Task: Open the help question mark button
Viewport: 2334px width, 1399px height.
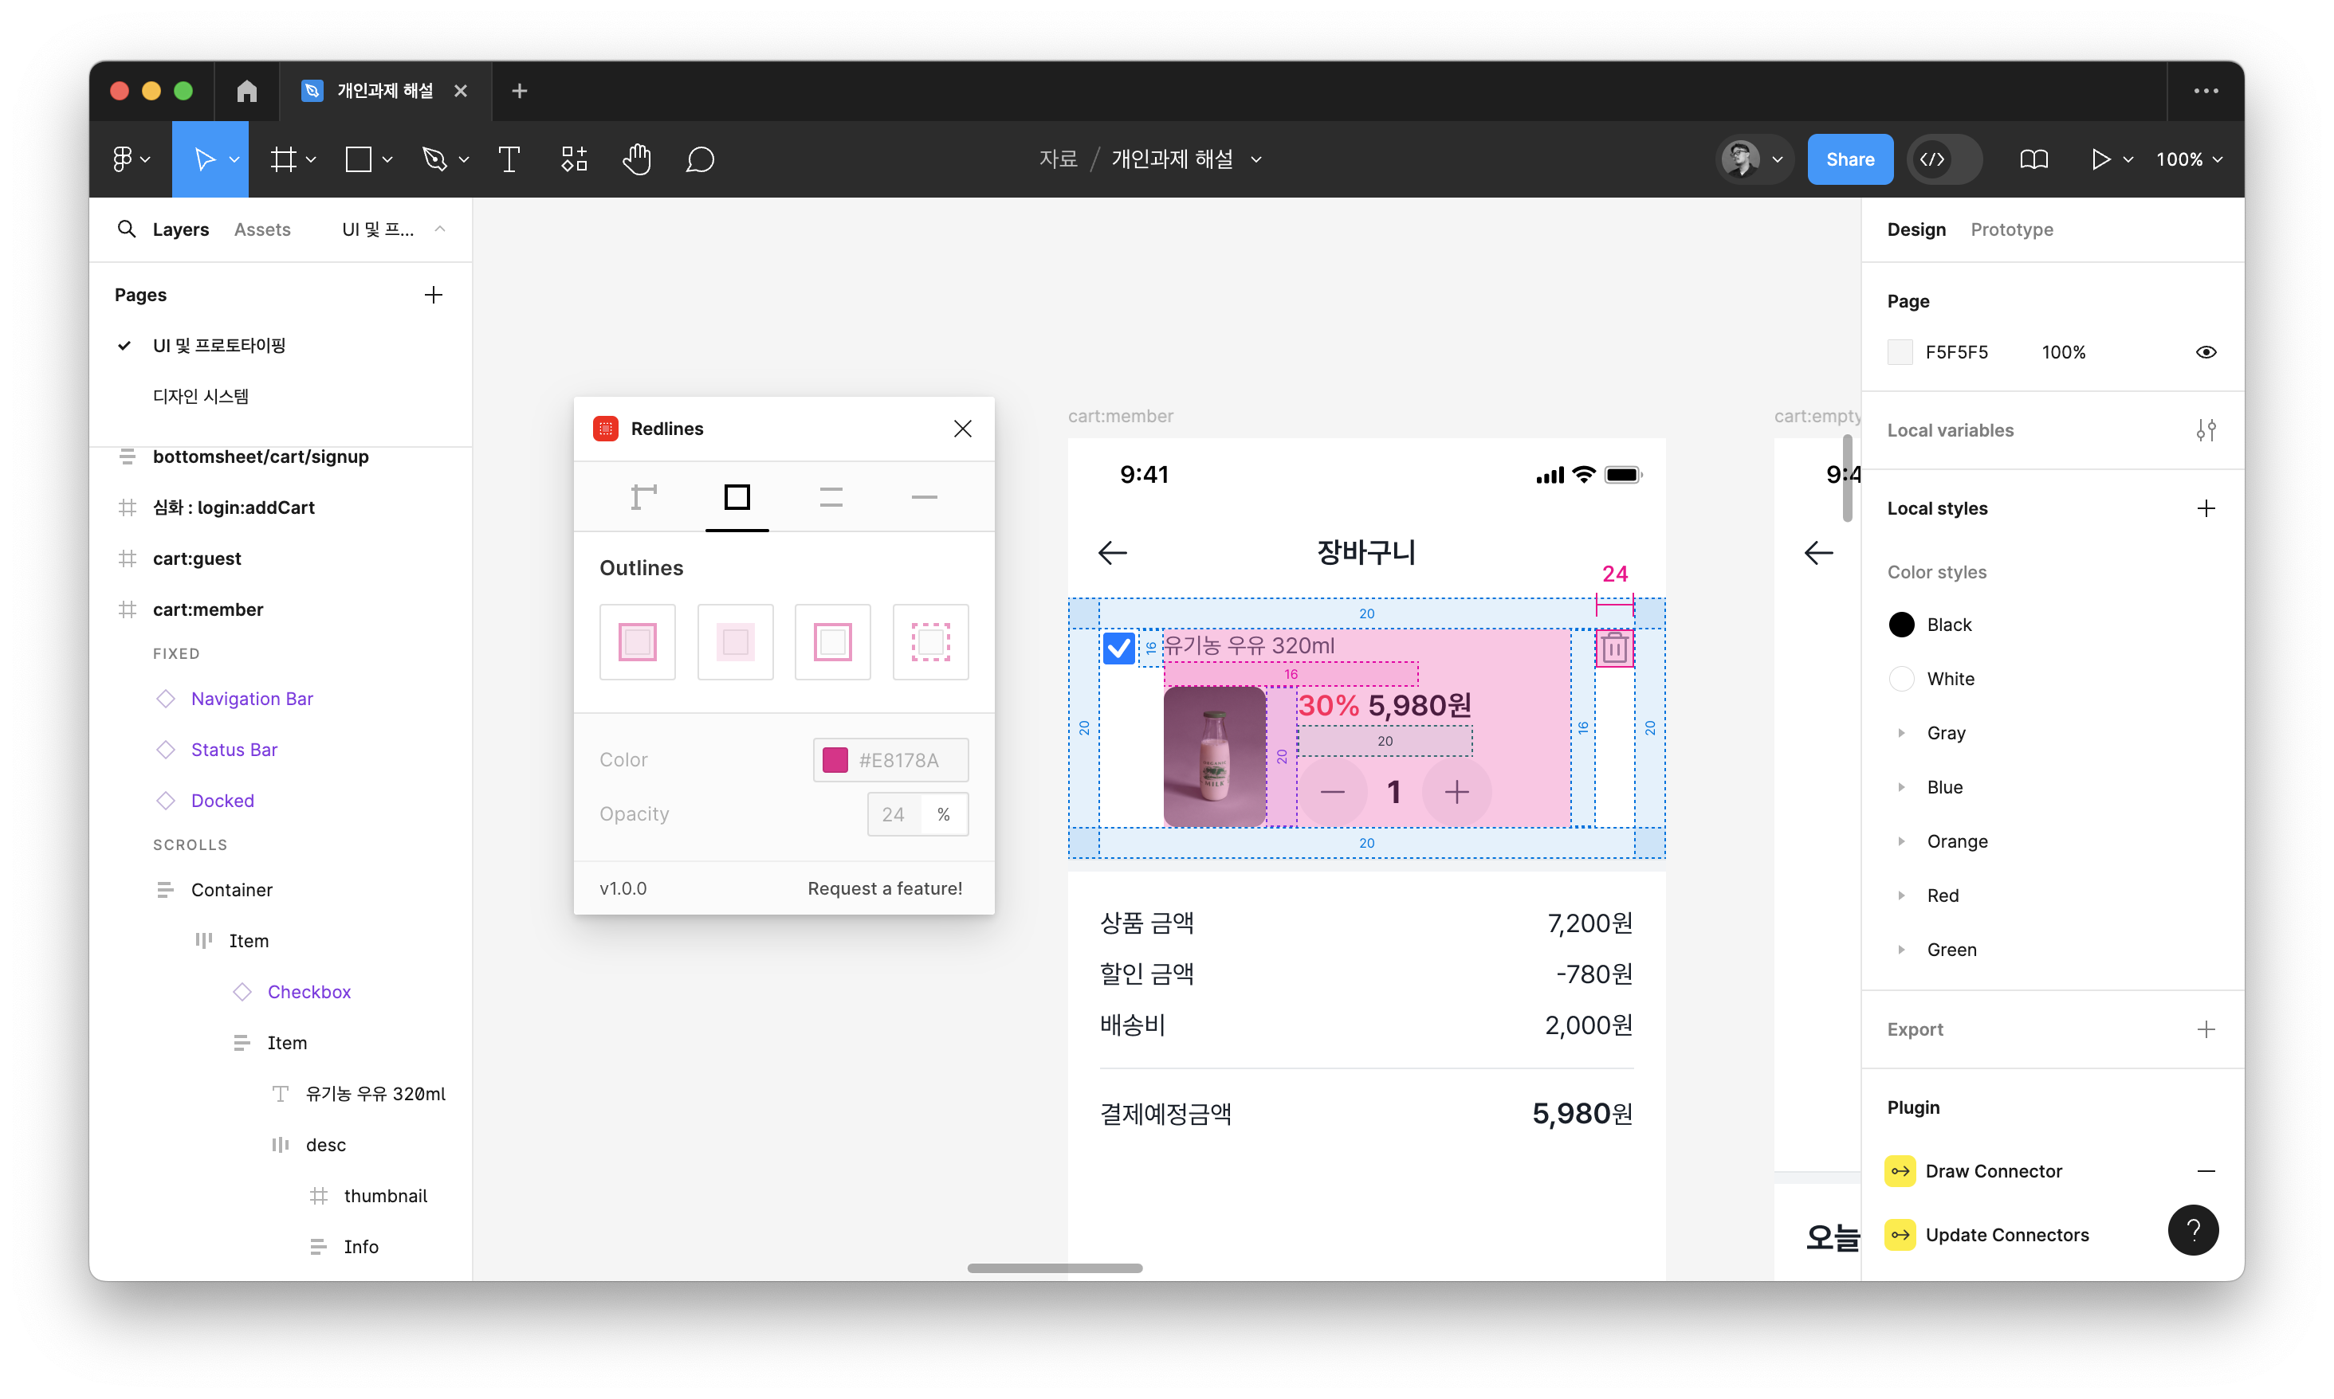Action: 2193,1230
